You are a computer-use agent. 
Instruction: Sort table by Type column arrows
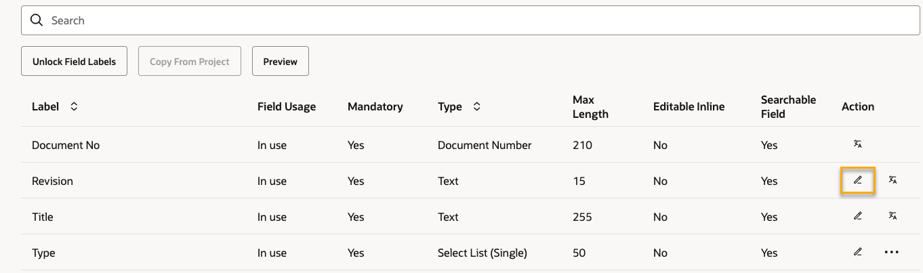pos(476,106)
